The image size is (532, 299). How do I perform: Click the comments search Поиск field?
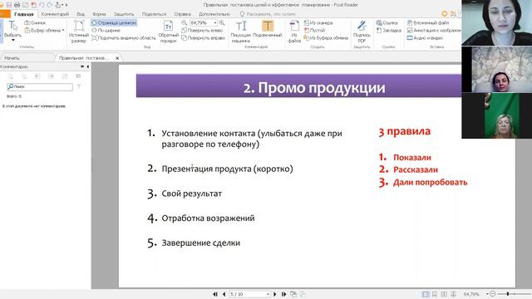pos(40,86)
